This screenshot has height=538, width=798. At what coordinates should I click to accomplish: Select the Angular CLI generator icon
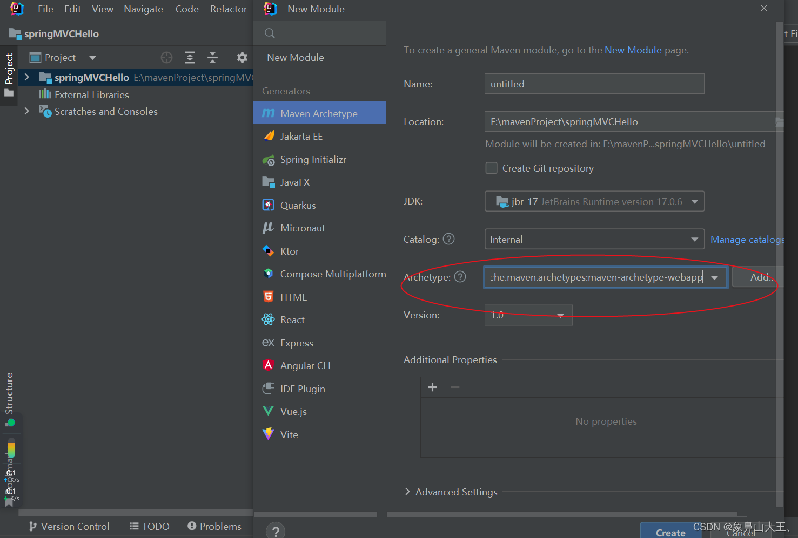(269, 365)
